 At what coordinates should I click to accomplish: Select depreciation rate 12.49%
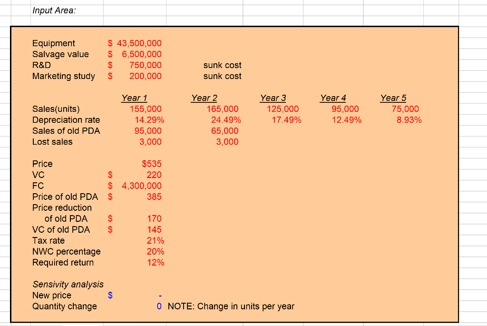[x=347, y=120]
